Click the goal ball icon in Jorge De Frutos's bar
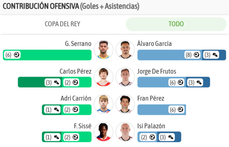This screenshot has height=147, width=229. click(x=181, y=82)
